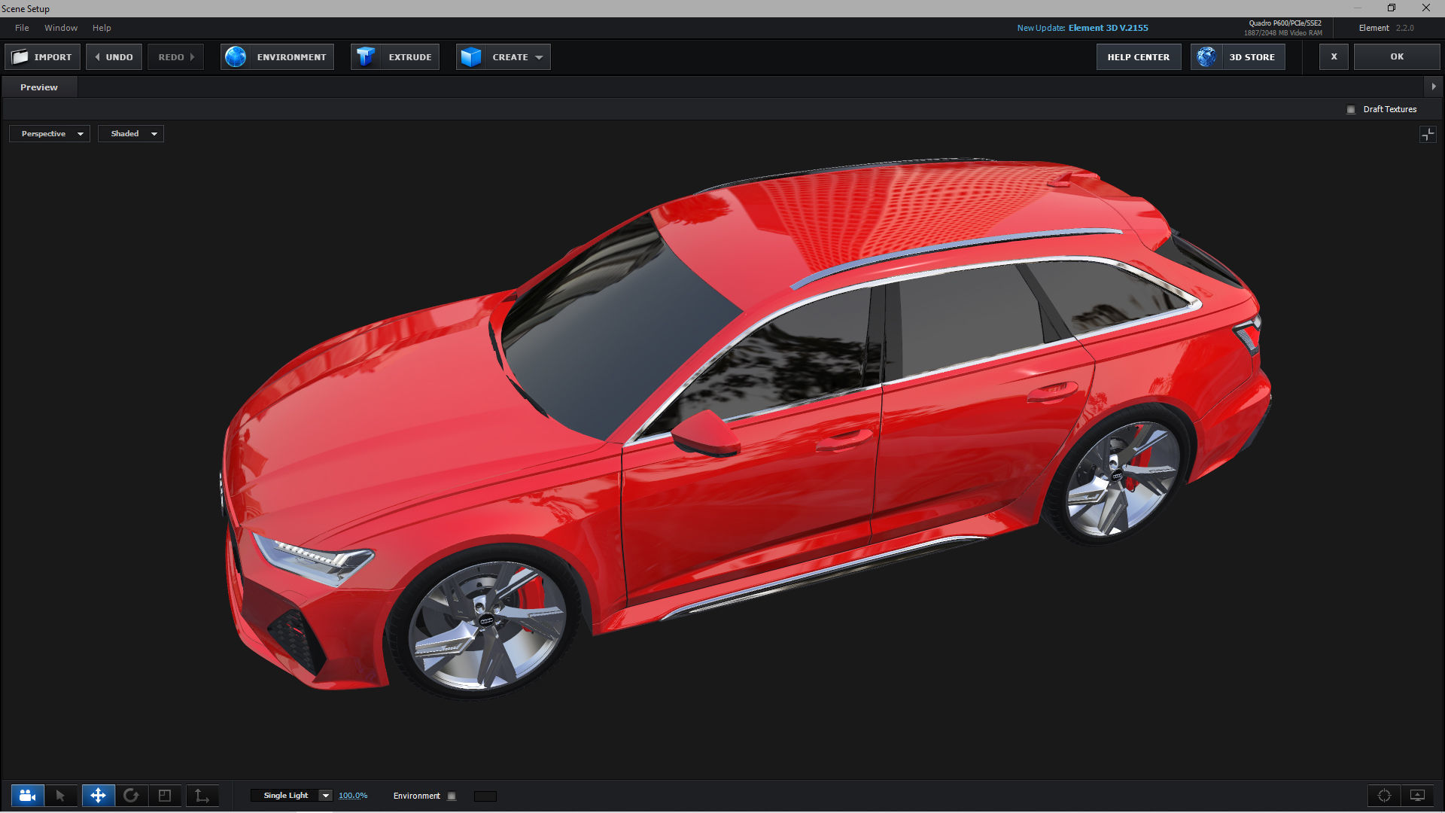Click the 100.0% light intensity value
Viewport: 1445px width, 813px height.
click(x=353, y=796)
